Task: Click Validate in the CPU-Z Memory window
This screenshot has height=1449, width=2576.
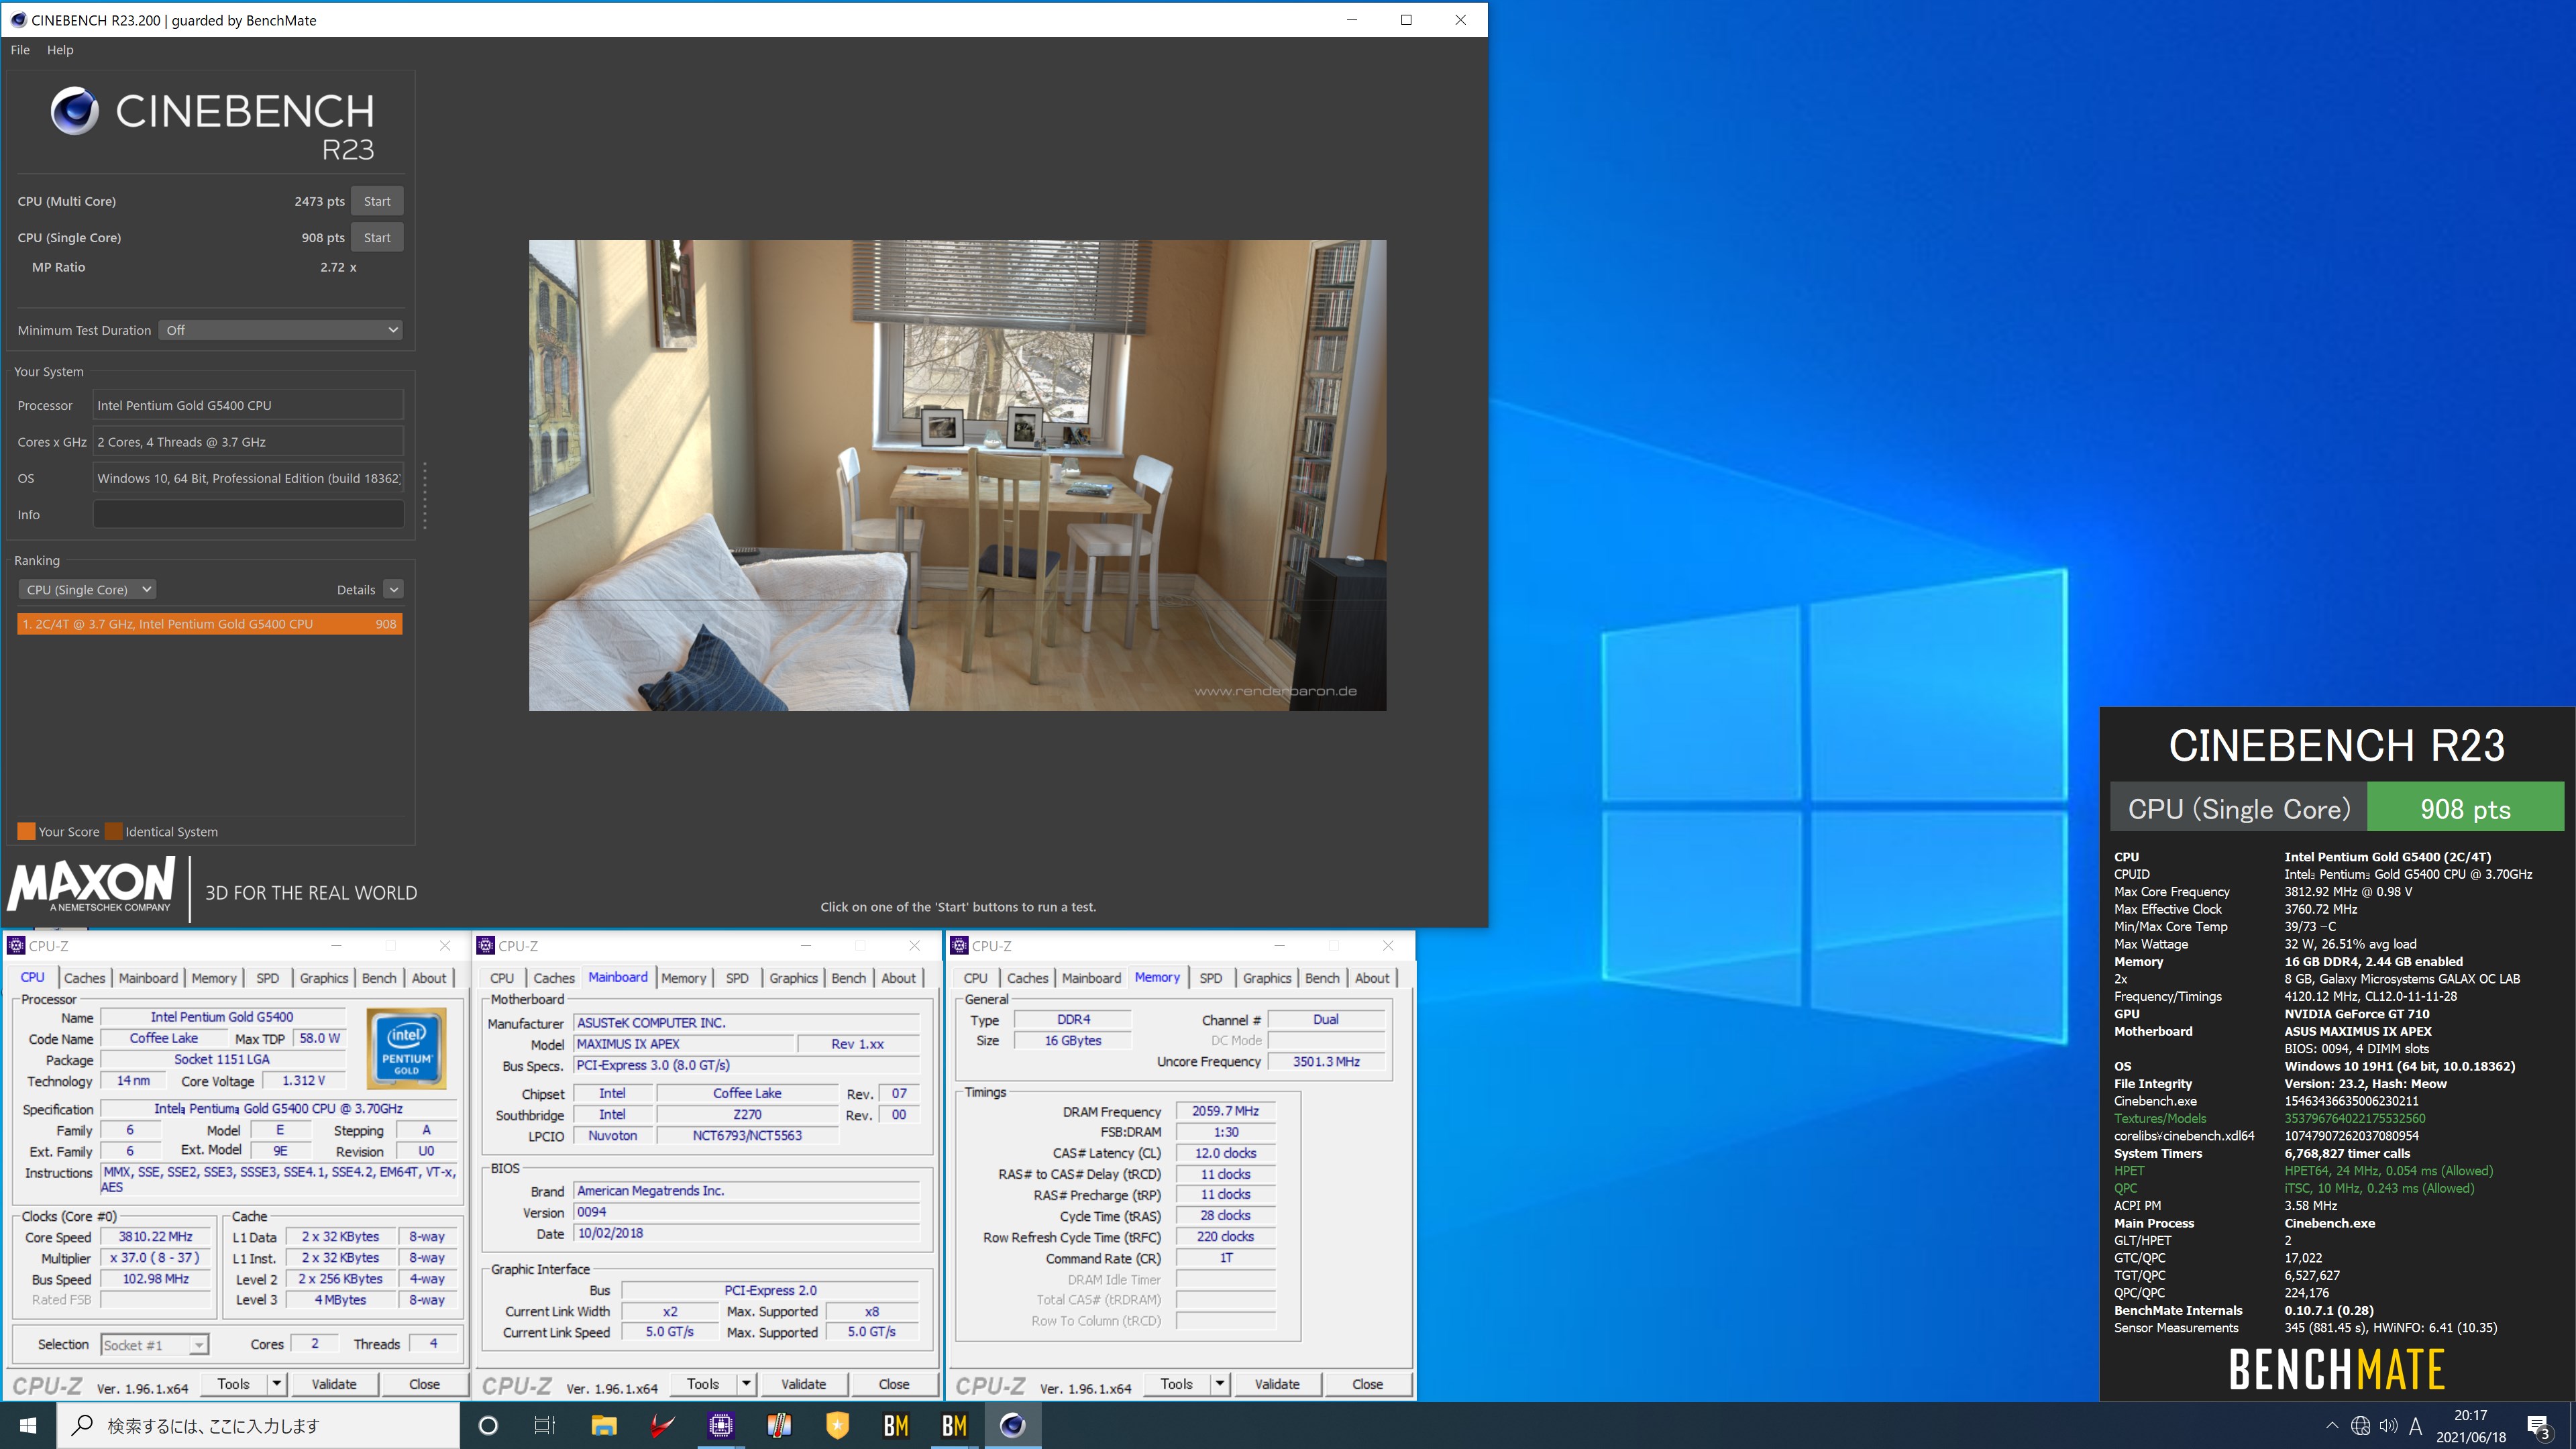Action: coord(1277,1384)
